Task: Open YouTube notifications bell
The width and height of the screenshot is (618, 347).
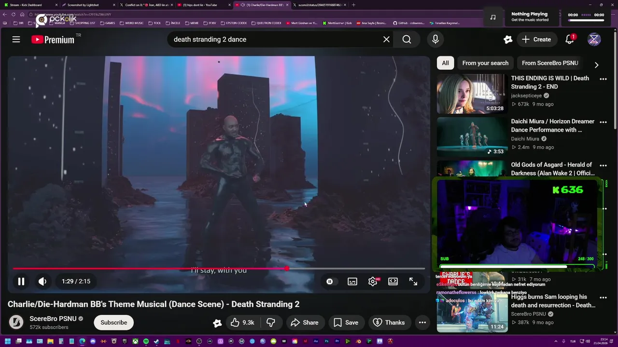Action: click(570, 40)
